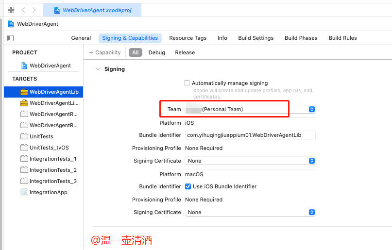Open the Team dropdown
Image resolution: width=392 pixels, height=250 pixels.
(x=250, y=109)
